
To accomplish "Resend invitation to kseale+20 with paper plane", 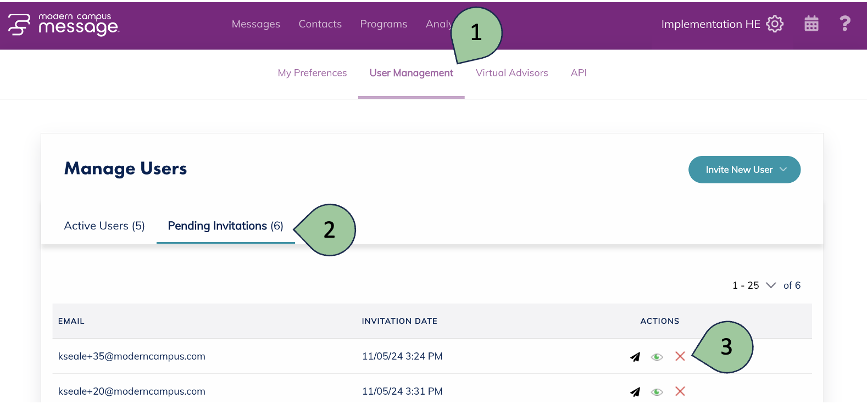I will tap(635, 392).
